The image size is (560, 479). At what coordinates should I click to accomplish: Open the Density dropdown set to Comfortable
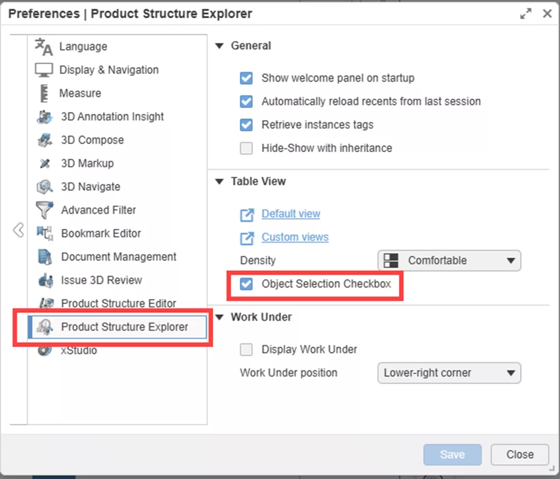click(449, 261)
